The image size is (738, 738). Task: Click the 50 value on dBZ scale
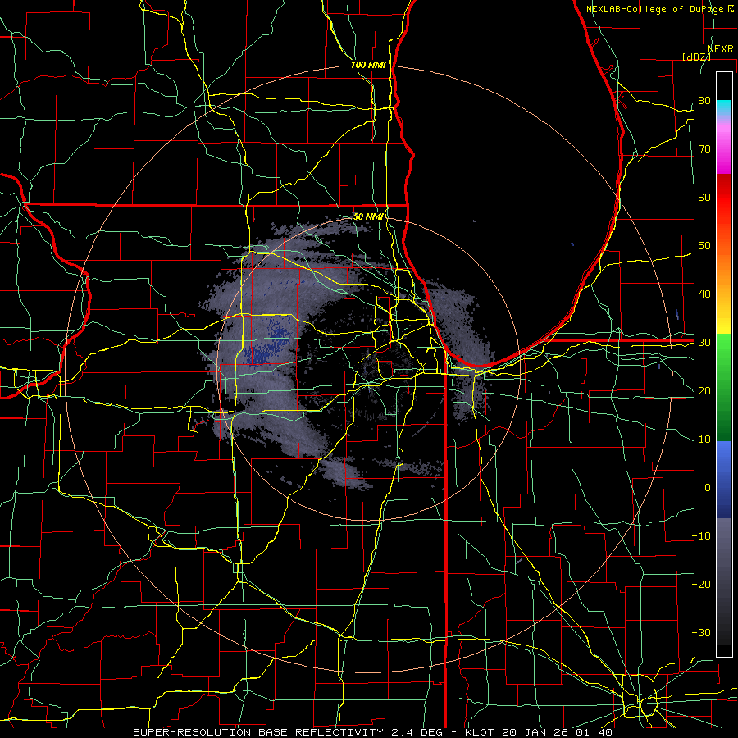point(704,246)
